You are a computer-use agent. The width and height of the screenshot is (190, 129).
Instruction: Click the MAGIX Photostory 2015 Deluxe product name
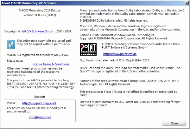pos(40,10)
